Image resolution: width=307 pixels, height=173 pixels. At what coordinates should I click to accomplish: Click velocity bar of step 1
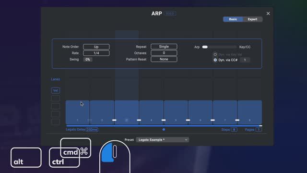(78, 112)
